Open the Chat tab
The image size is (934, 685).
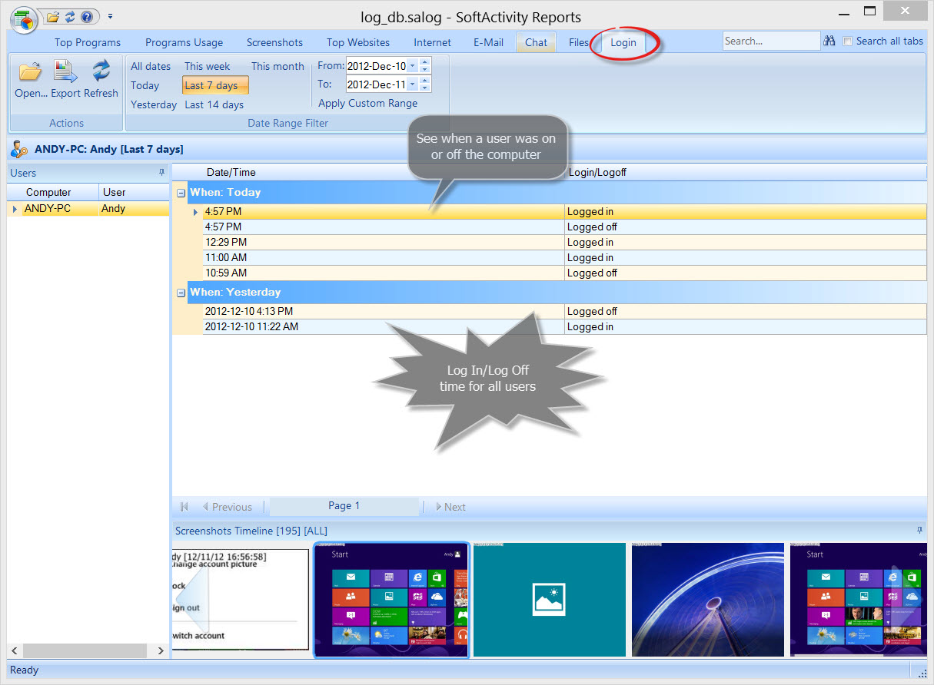click(537, 42)
